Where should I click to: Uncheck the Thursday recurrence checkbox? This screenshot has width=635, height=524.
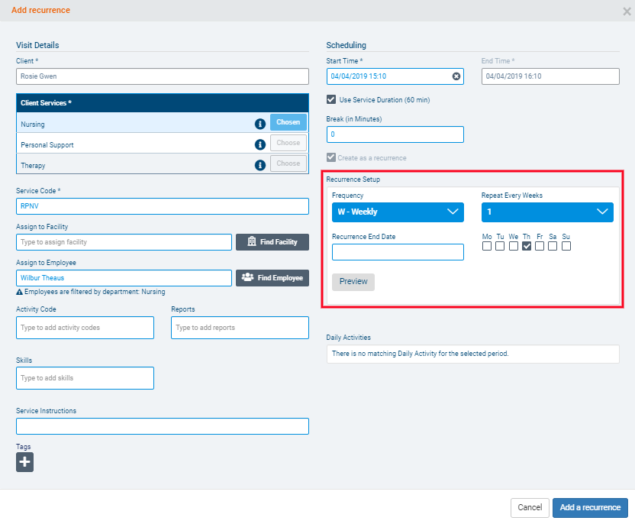[x=527, y=246]
